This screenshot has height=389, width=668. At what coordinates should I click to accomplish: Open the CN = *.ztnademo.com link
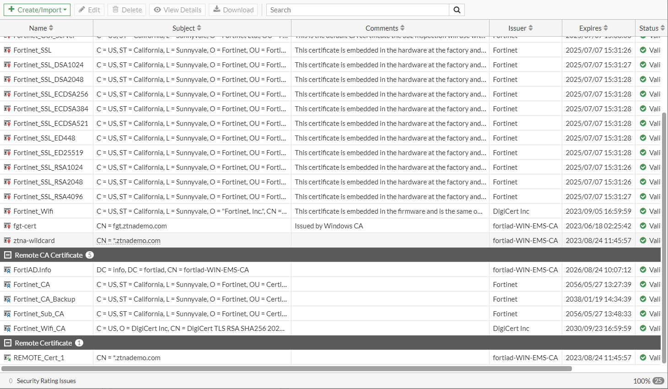click(128, 240)
